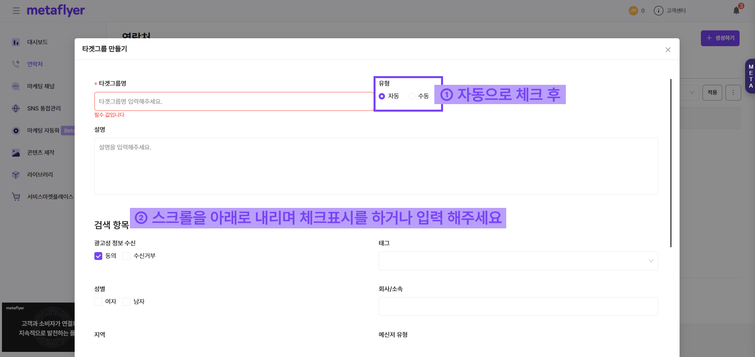Image resolution: width=755 pixels, height=357 pixels.
Task: Expand the 태그 dropdown
Action: 518,261
